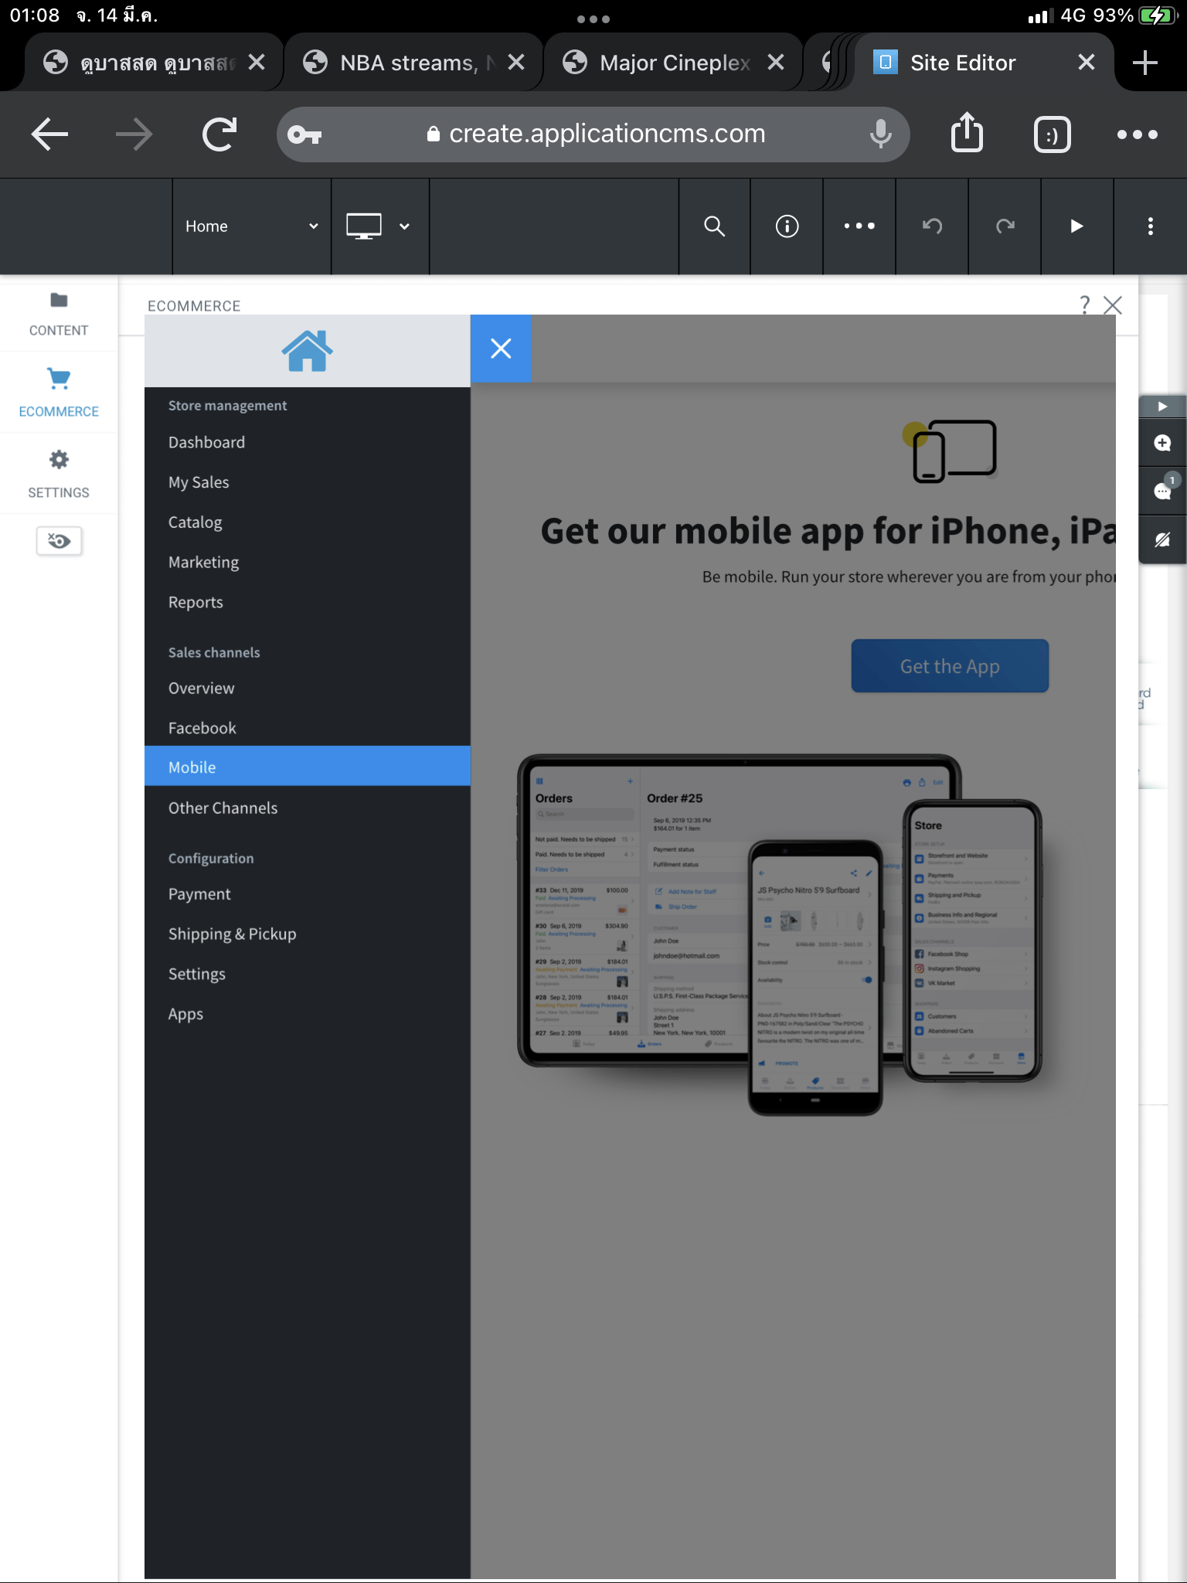Reload the page with the refresh icon

pos(219,134)
